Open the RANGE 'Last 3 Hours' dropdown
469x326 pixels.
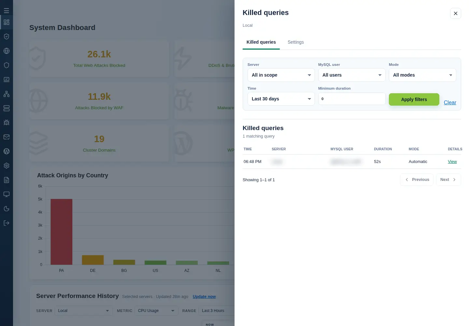coord(216,311)
